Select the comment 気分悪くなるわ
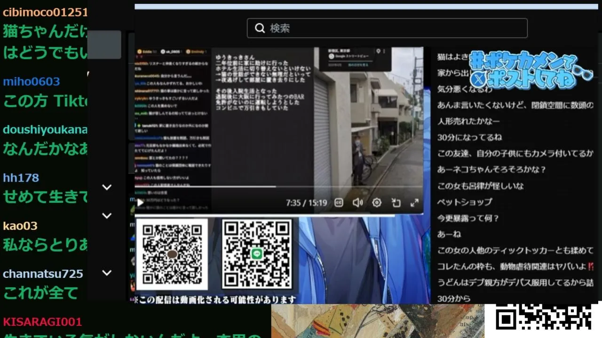 (x=465, y=89)
